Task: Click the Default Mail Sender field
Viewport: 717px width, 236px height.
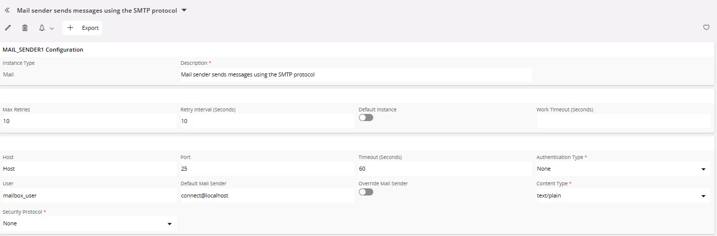Action: pos(268,195)
